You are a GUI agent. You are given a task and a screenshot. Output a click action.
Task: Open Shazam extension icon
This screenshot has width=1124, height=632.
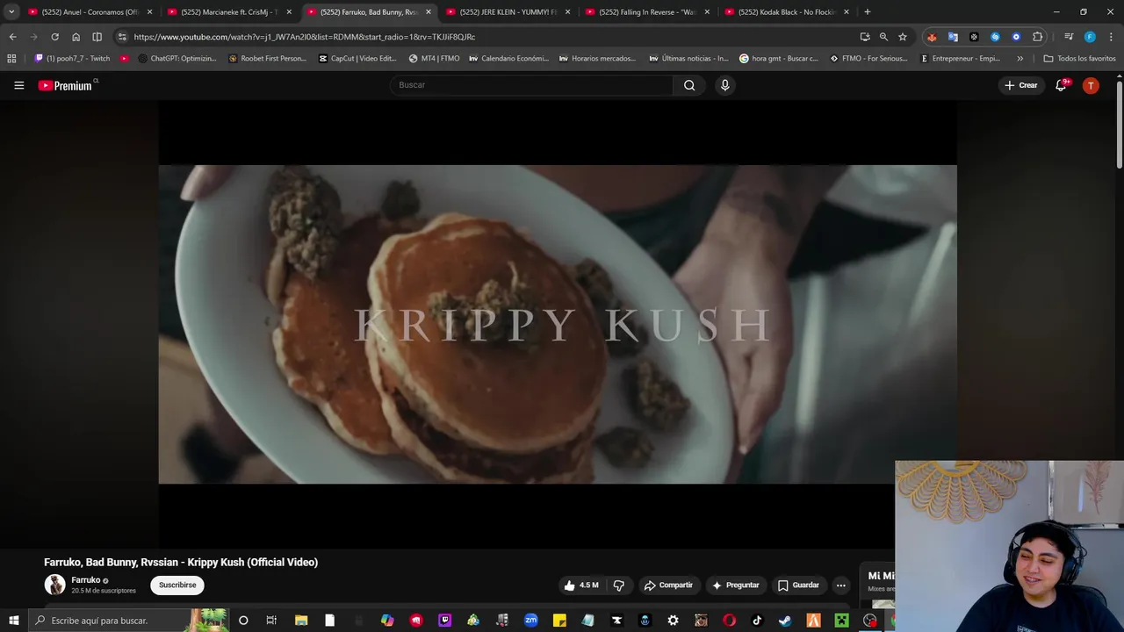click(x=995, y=37)
